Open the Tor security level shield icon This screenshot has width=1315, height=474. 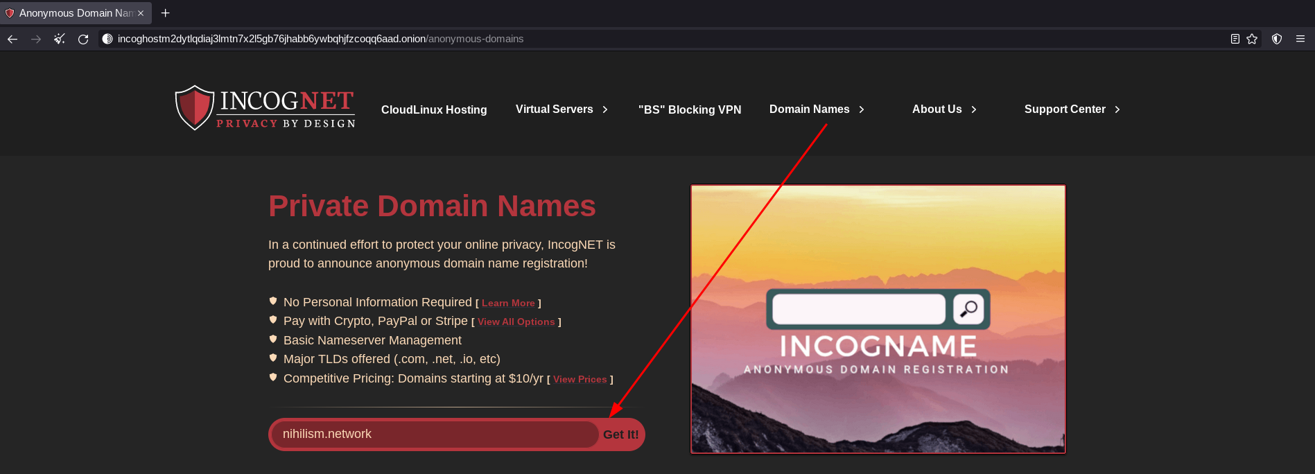1277,39
